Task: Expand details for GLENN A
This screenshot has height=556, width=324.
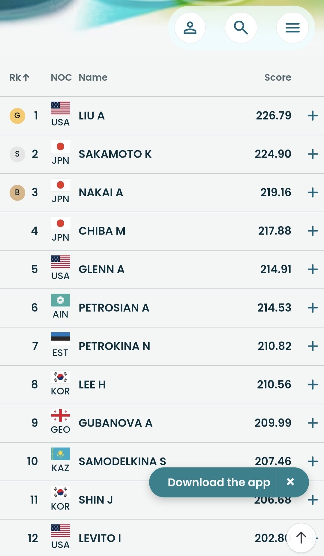Action: [x=313, y=269]
